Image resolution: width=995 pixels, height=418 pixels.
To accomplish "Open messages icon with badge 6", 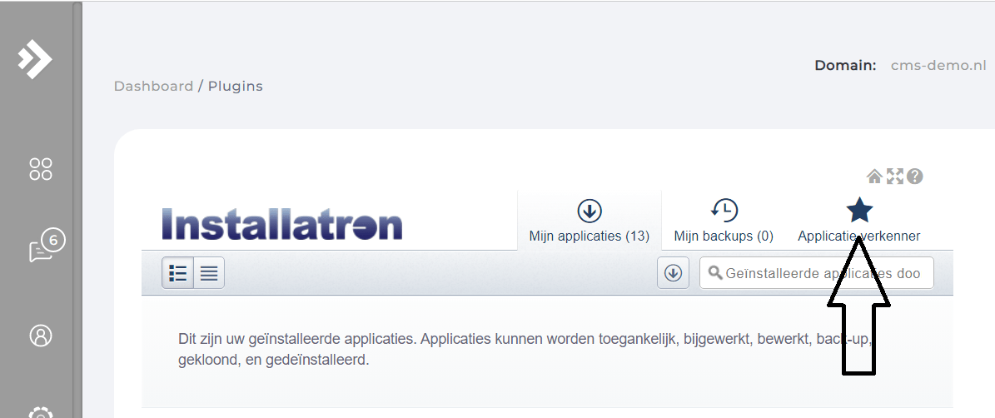I will click(46, 246).
